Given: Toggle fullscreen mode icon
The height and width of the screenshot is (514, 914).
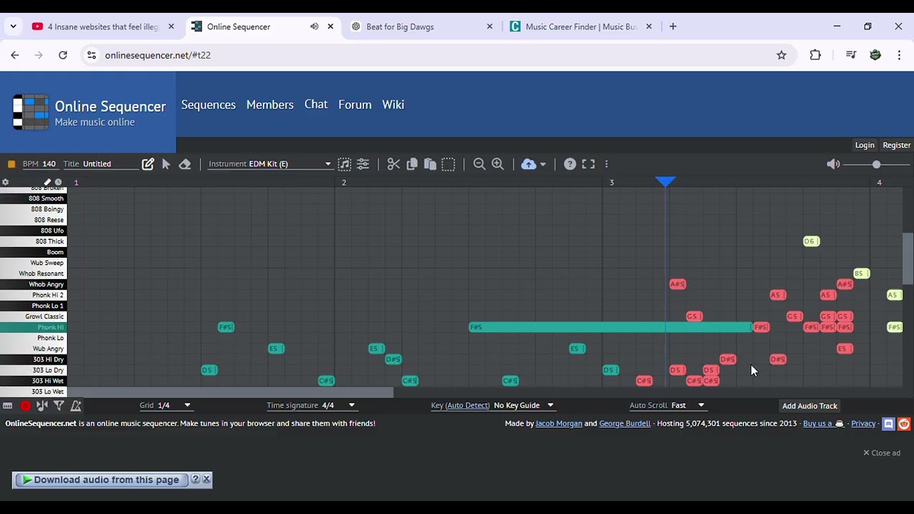Looking at the screenshot, I should point(588,164).
